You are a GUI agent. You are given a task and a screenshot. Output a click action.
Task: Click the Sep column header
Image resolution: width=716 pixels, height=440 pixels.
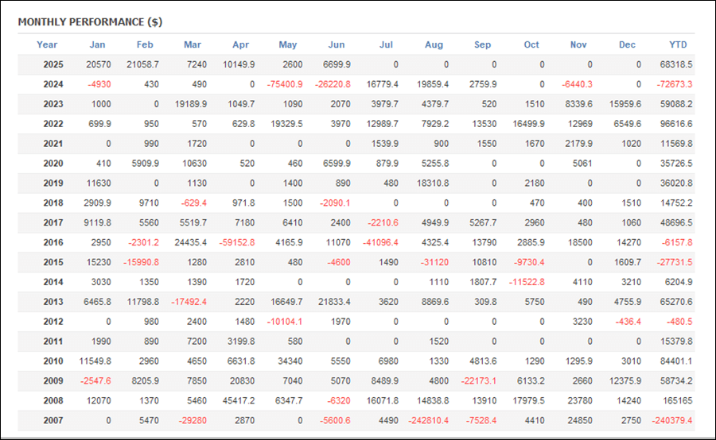482,44
